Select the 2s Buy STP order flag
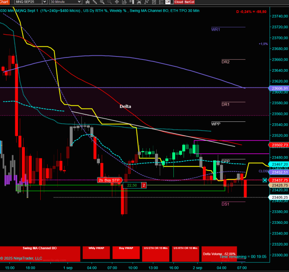This screenshot has width=289, height=272. [110, 180]
